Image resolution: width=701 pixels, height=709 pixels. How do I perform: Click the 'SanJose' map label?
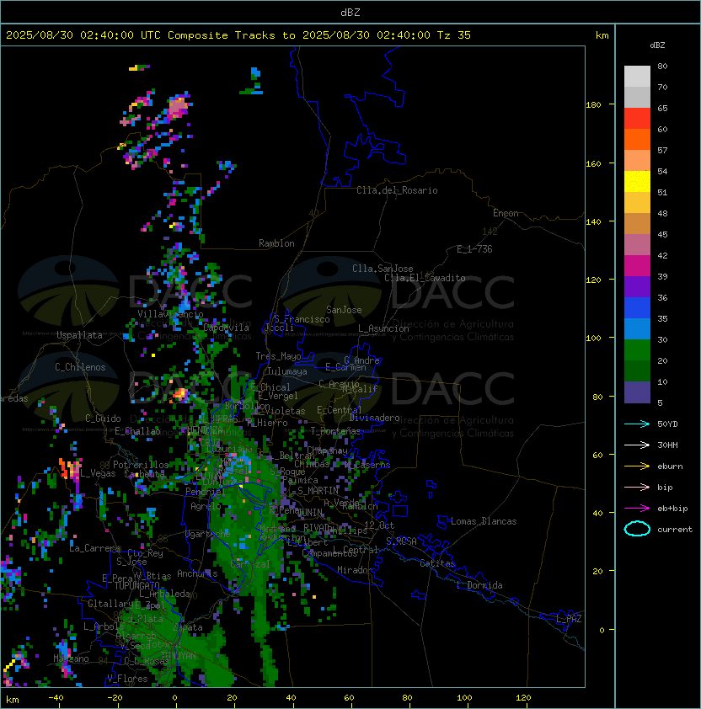pyautogui.click(x=344, y=310)
